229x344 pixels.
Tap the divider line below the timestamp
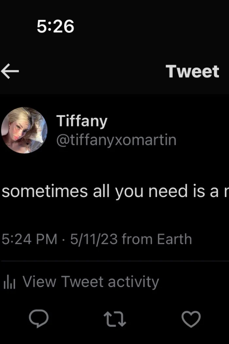pyautogui.click(x=115, y=261)
